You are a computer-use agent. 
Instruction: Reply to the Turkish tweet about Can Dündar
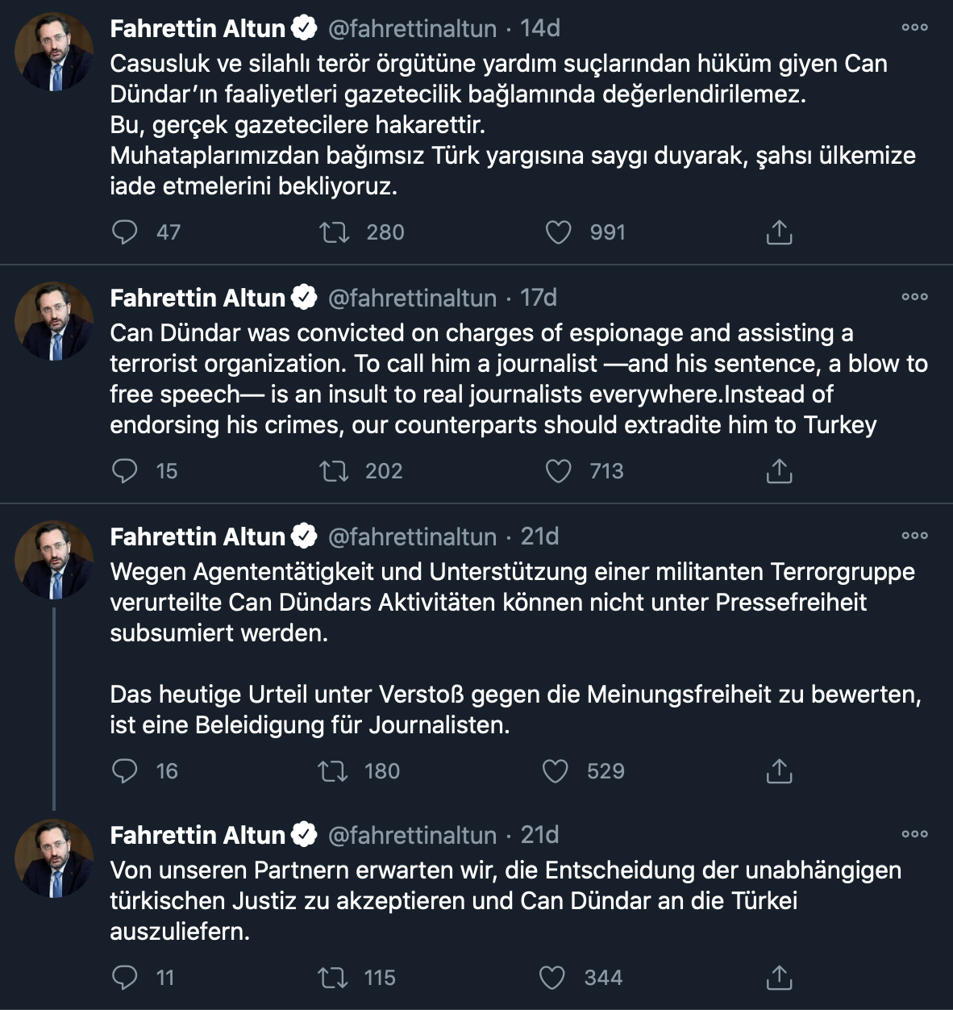click(124, 232)
